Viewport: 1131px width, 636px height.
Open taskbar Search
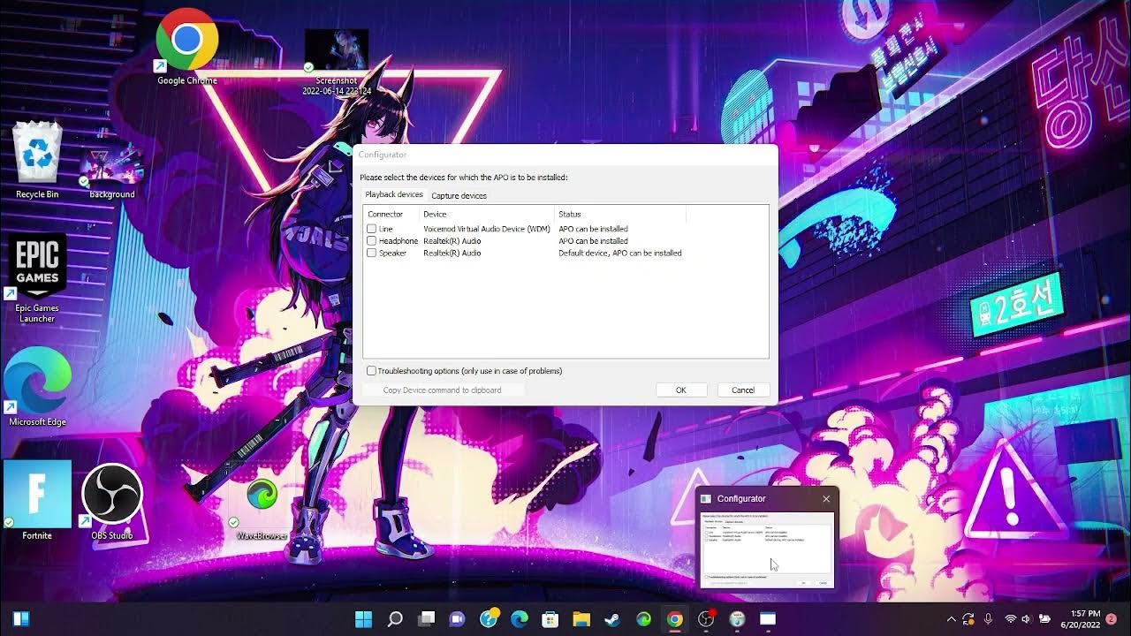(x=395, y=619)
